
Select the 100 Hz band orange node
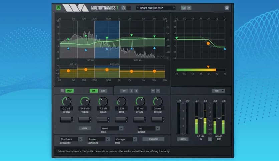click(x=86, y=70)
